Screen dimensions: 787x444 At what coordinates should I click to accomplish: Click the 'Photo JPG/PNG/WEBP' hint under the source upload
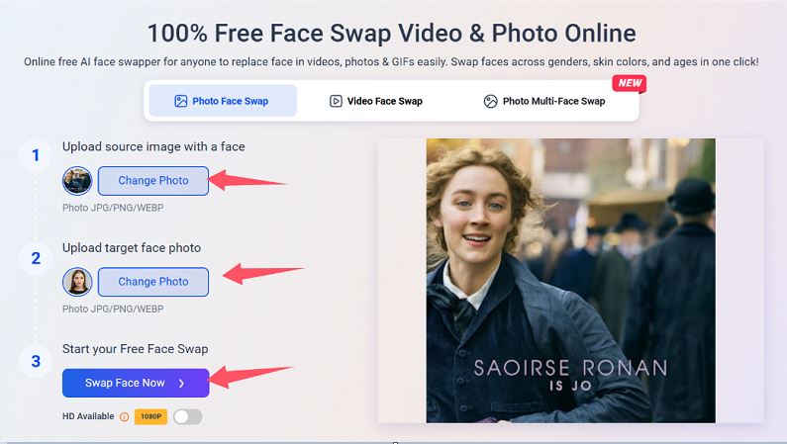coord(113,208)
